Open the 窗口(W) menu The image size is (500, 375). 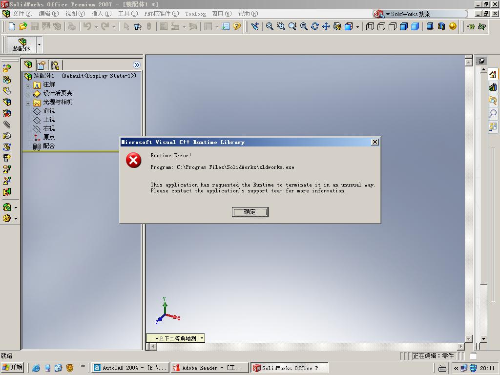222,14
